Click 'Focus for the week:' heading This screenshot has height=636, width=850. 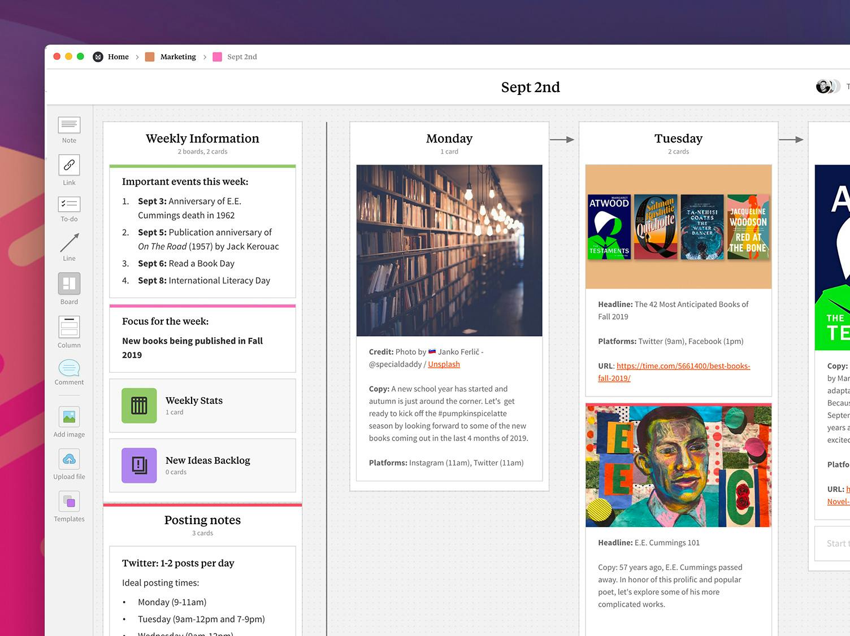point(165,321)
